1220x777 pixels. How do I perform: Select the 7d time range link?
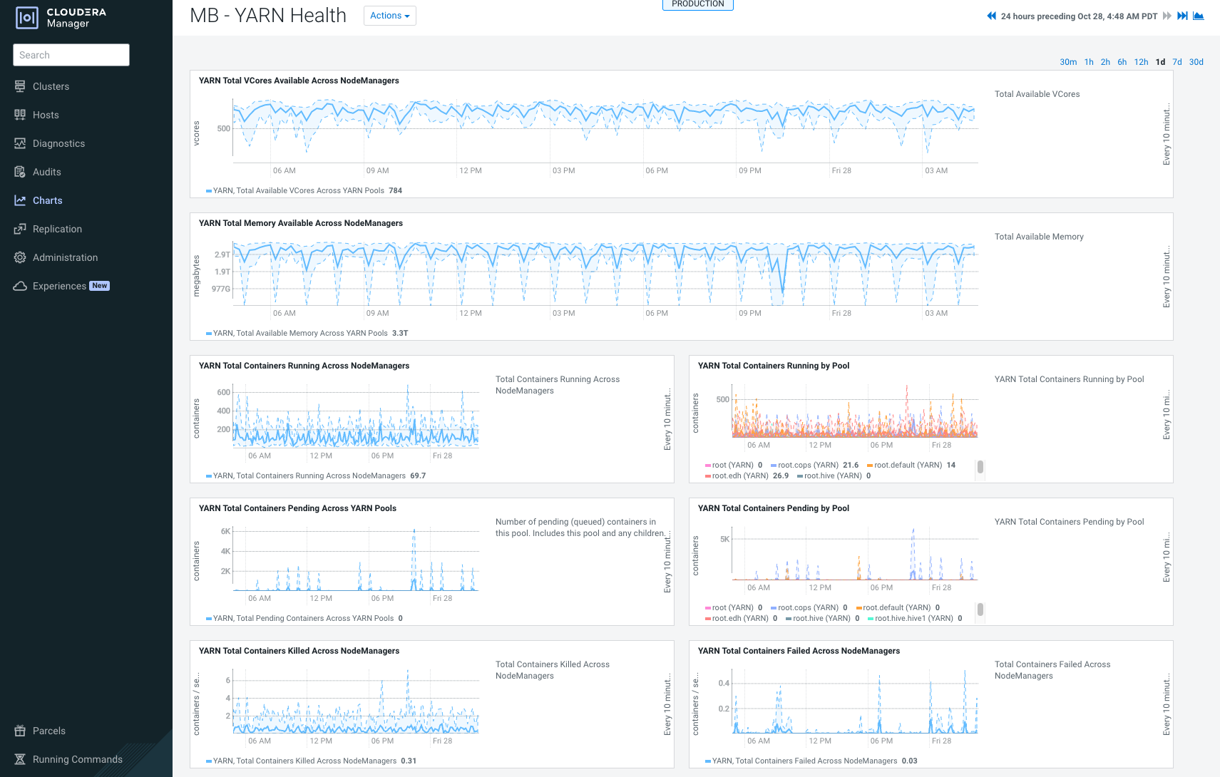pos(1177,62)
